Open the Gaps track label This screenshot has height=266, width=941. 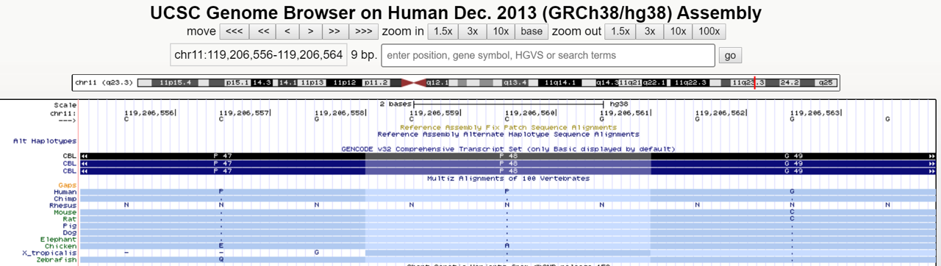coord(68,185)
